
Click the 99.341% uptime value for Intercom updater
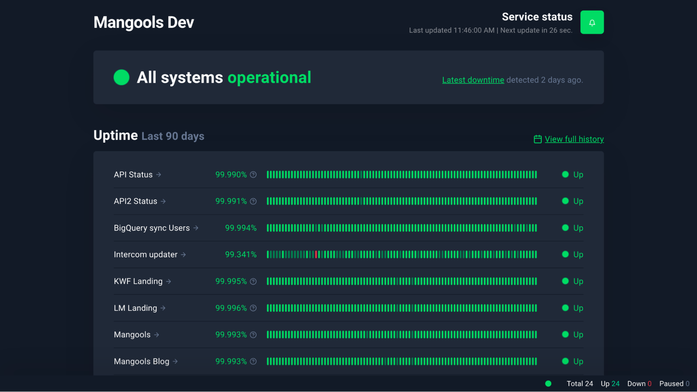241,254
